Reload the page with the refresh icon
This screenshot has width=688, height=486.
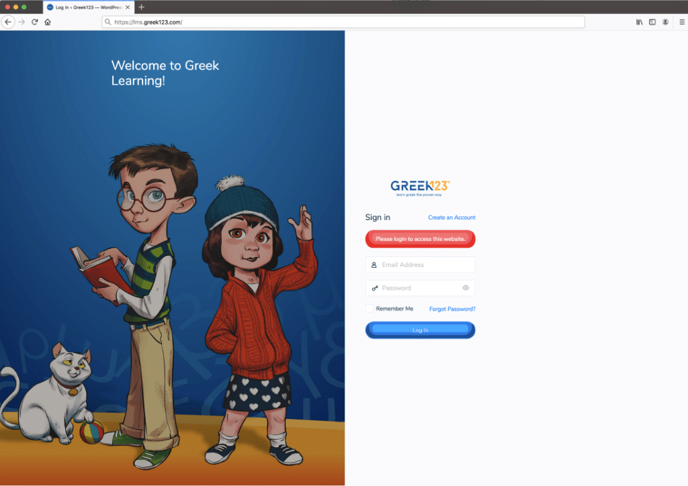pyautogui.click(x=35, y=22)
